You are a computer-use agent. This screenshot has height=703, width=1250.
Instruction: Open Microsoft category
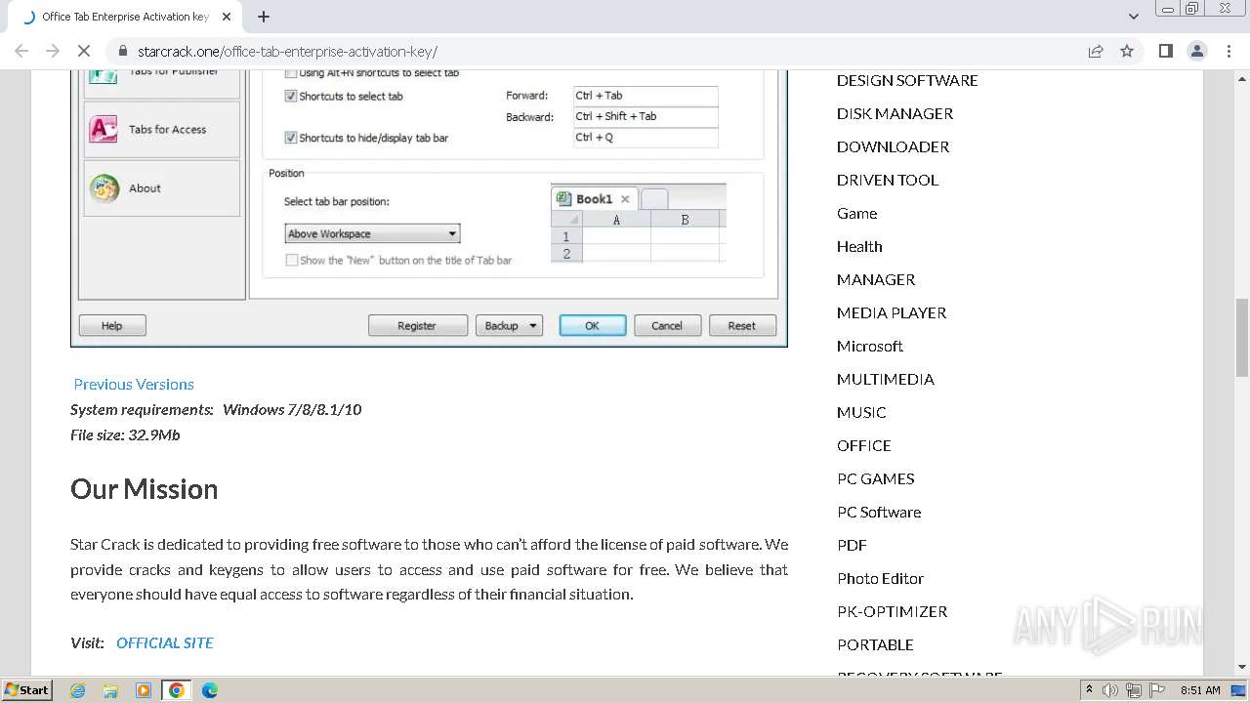[870, 346]
